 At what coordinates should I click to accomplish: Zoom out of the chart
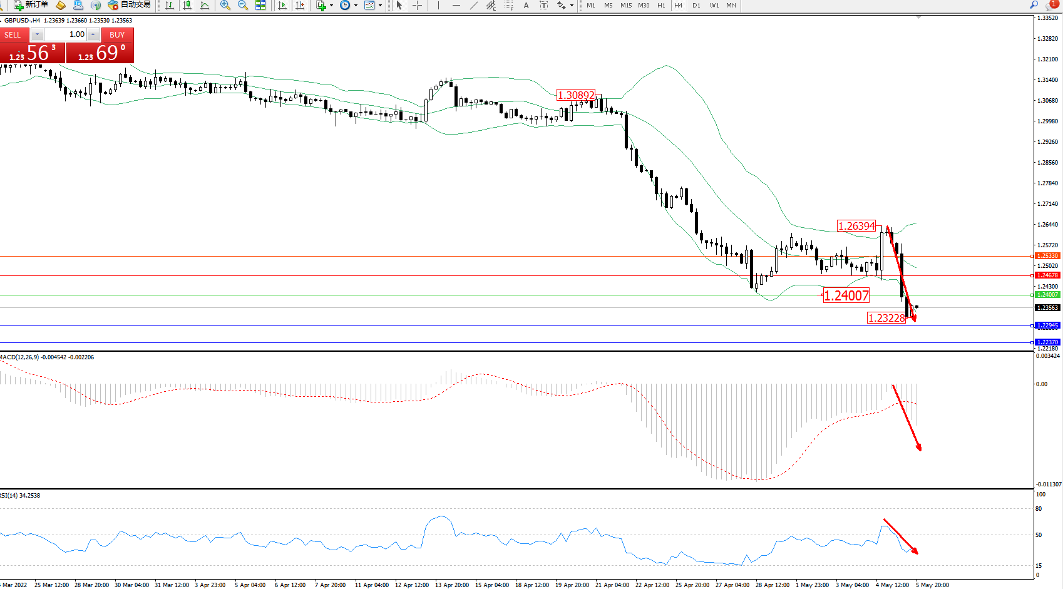(243, 5)
